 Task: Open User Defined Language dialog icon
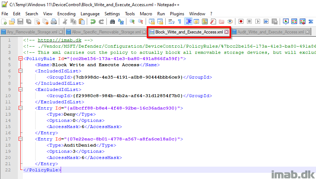[196, 21]
